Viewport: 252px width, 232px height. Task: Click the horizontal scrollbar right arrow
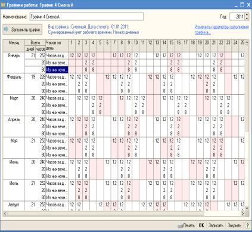pyautogui.click(x=243, y=214)
